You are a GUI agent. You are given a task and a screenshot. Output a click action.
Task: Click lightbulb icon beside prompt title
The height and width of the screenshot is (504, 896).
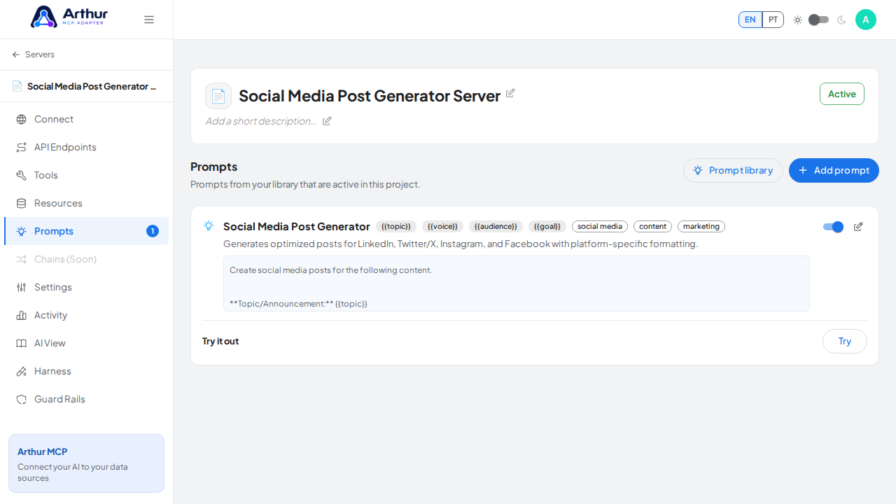click(x=209, y=225)
